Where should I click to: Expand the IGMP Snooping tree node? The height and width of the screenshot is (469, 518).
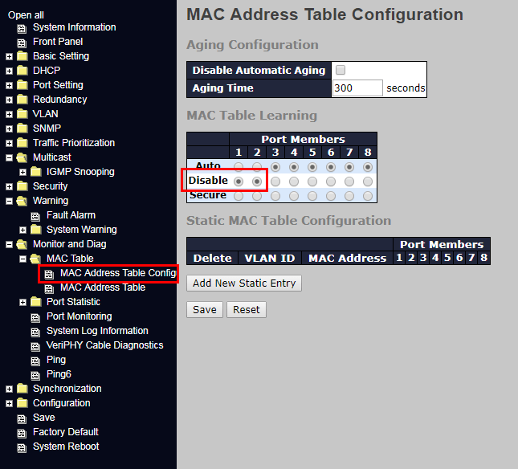pos(22,172)
